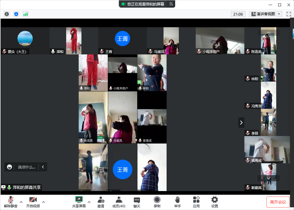
Task: Click the red 离开会议 button
Action: 278,202
